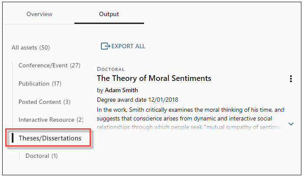Click the Export All arrow icon
The width and height of the screenshot is (304, 177).
click(105, 46)
